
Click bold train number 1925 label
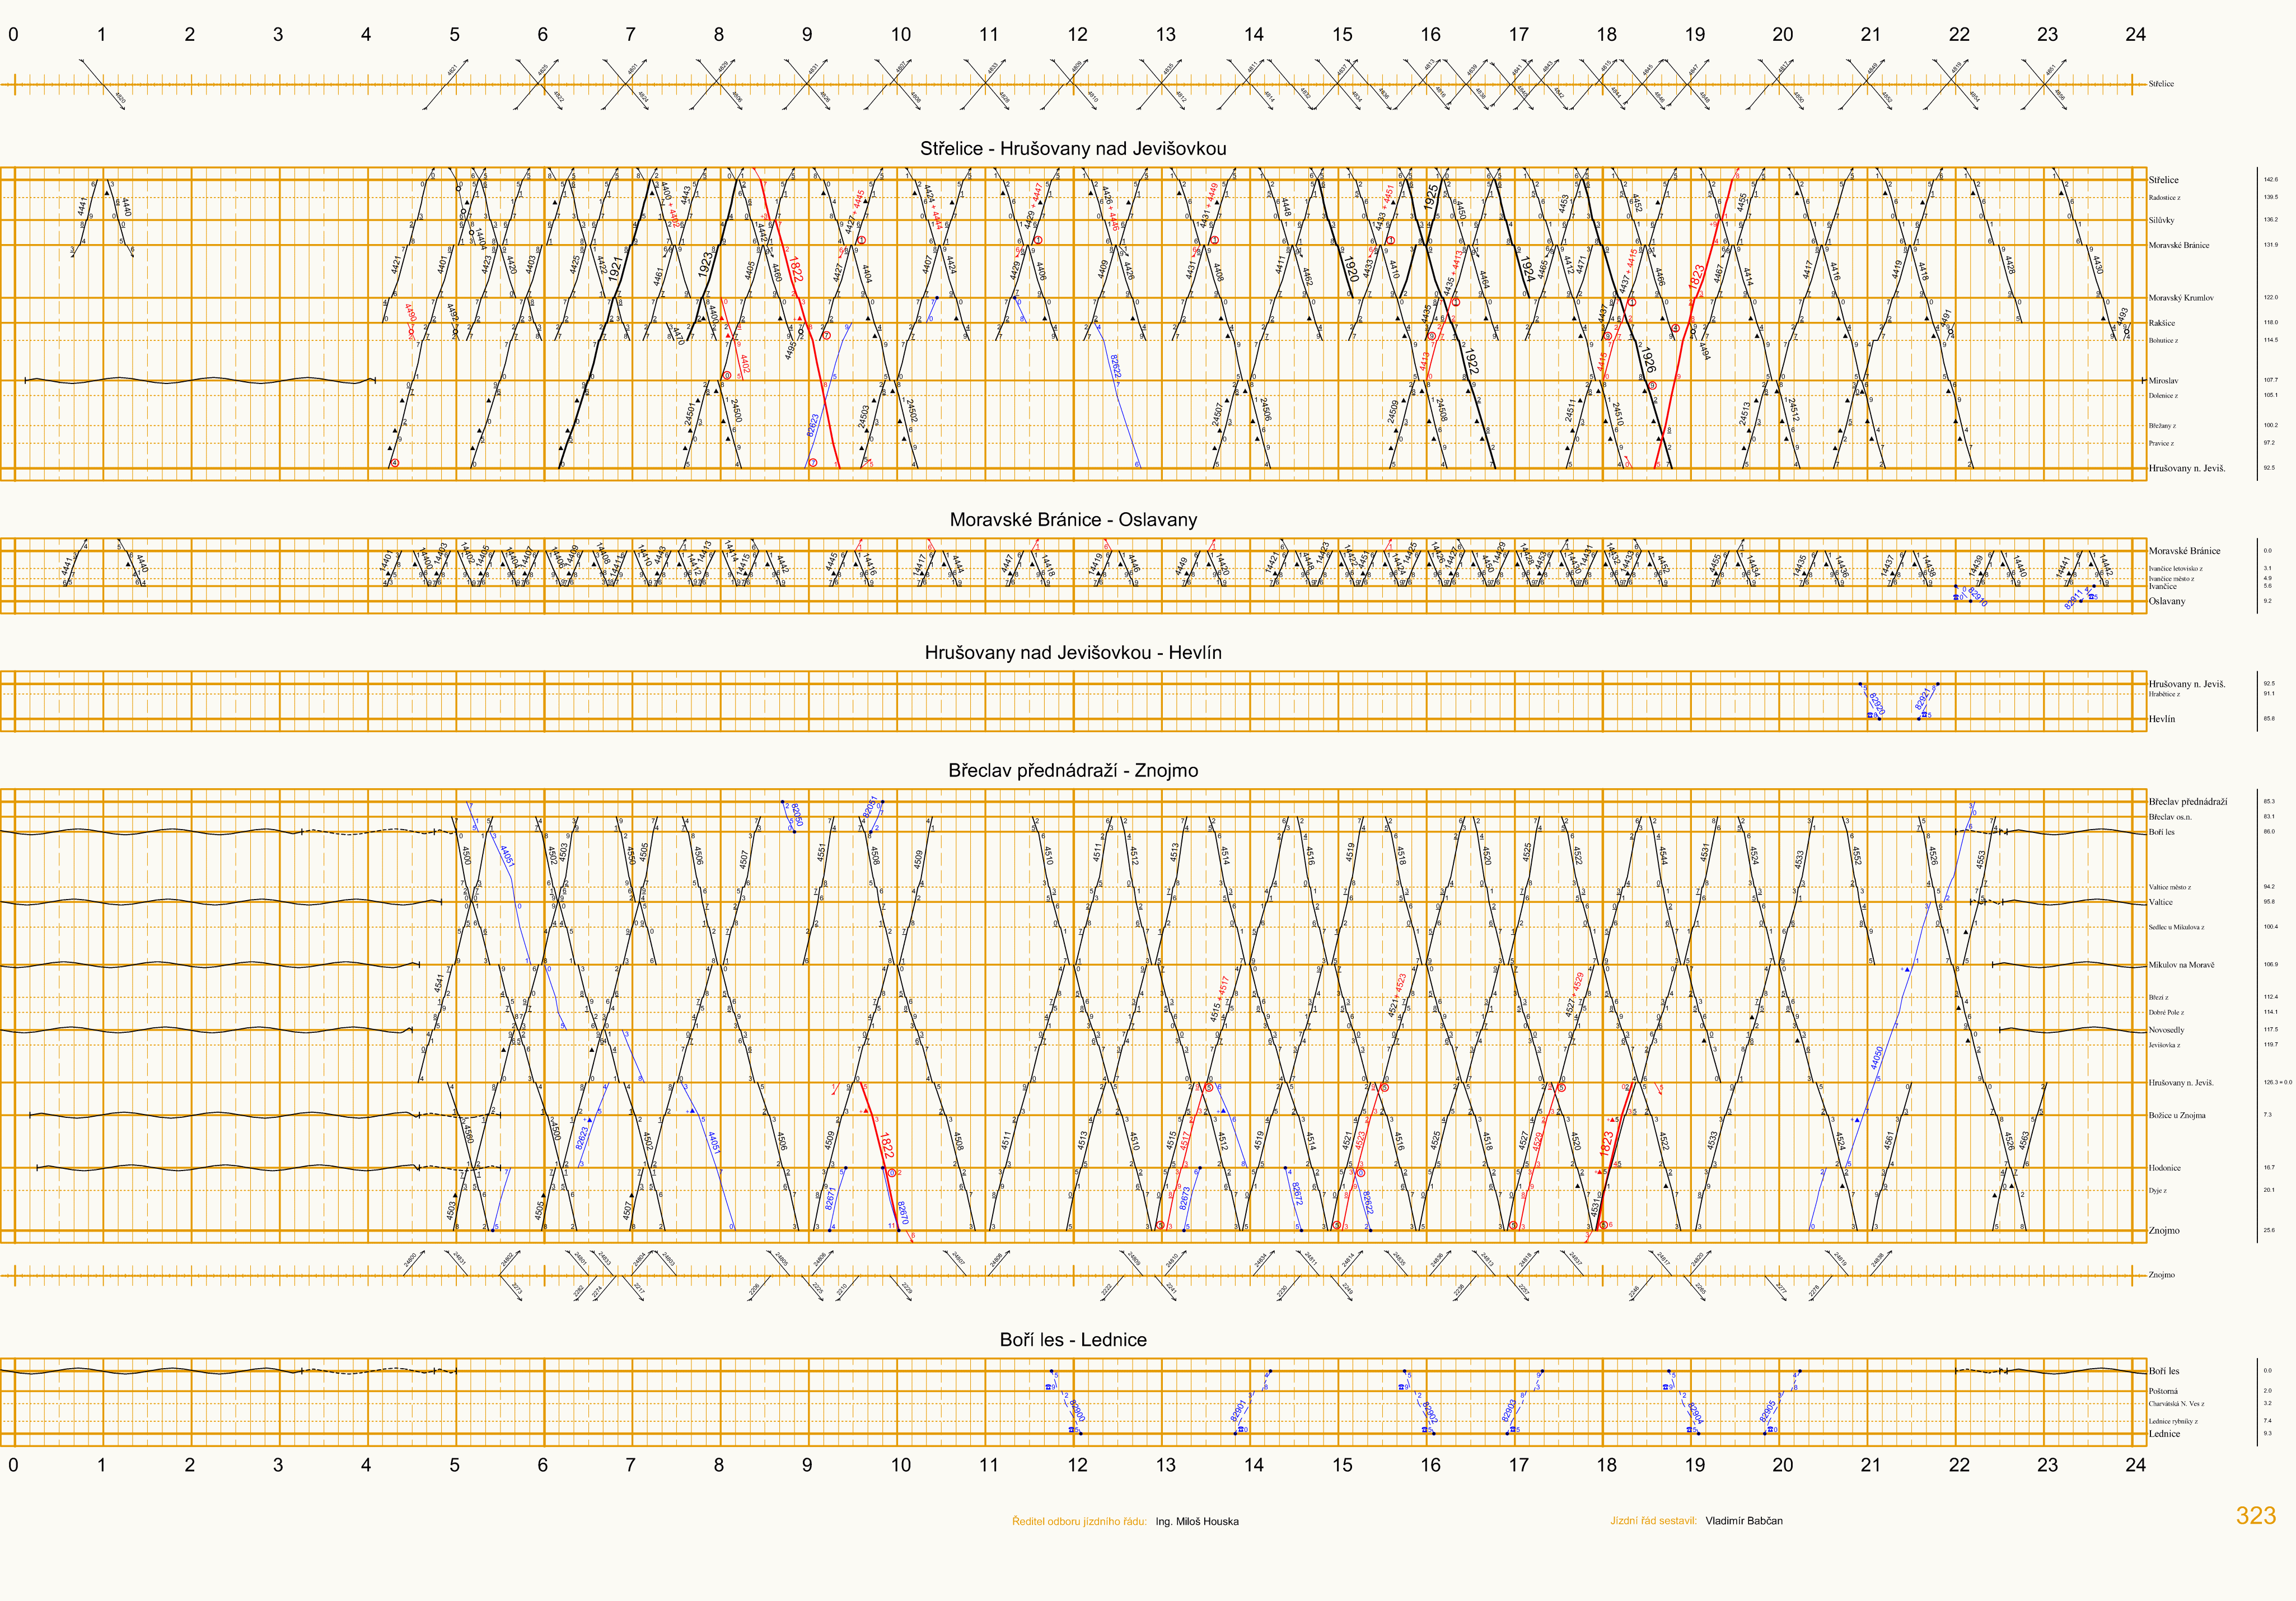tap(1432, 197)
